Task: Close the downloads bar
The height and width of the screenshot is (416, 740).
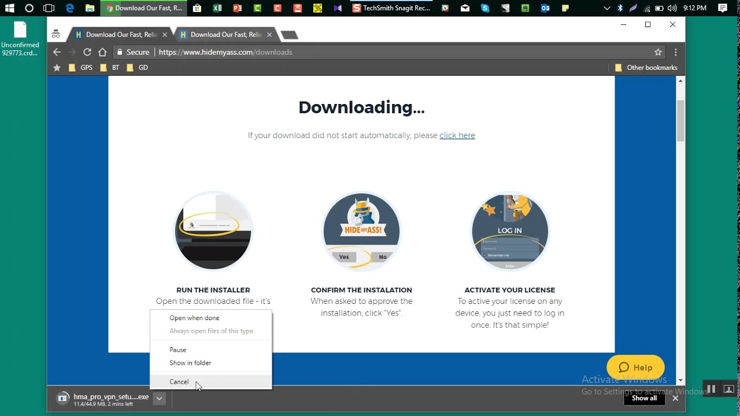Action: click(675, 398)
